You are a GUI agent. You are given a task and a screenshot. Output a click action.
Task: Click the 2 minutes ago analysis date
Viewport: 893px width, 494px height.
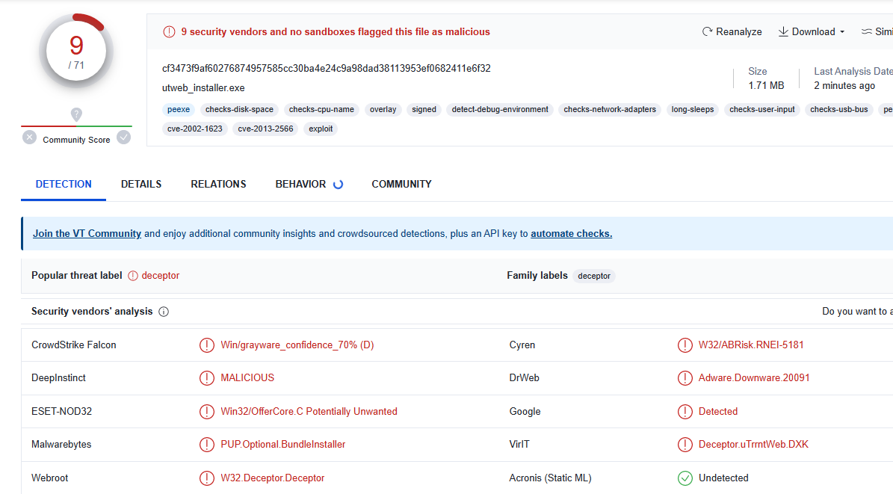tap(844, 85)
